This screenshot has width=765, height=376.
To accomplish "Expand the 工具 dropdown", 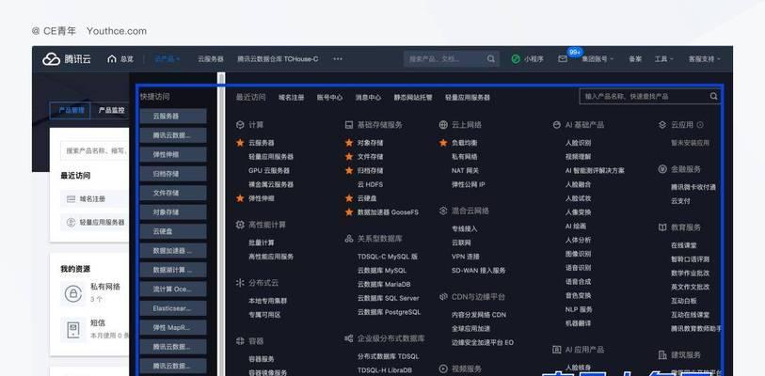I will (x=663, y=59).
